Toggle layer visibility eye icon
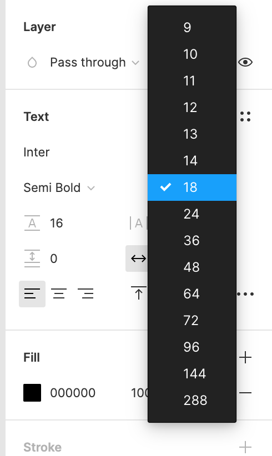This screenshot has width=272, height=456. 245,62
